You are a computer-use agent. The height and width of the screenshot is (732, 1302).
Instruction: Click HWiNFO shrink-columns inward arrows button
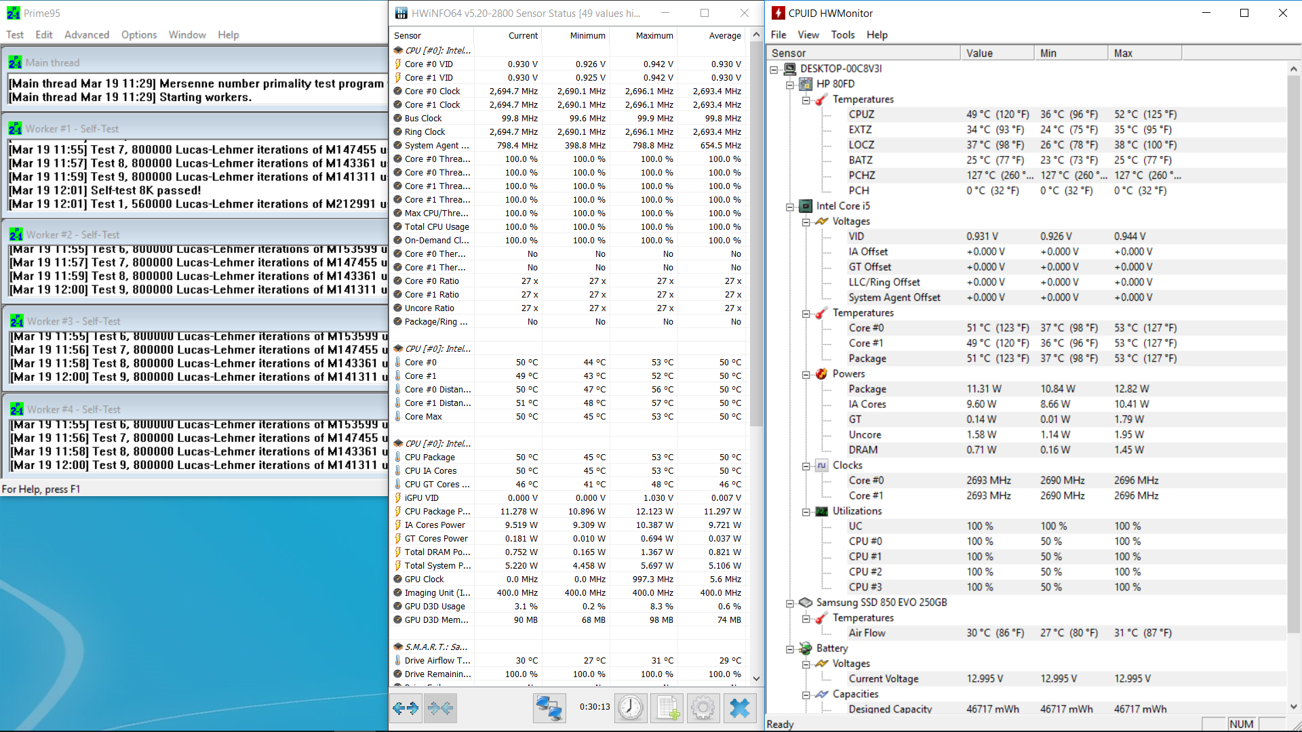point(441,708)
